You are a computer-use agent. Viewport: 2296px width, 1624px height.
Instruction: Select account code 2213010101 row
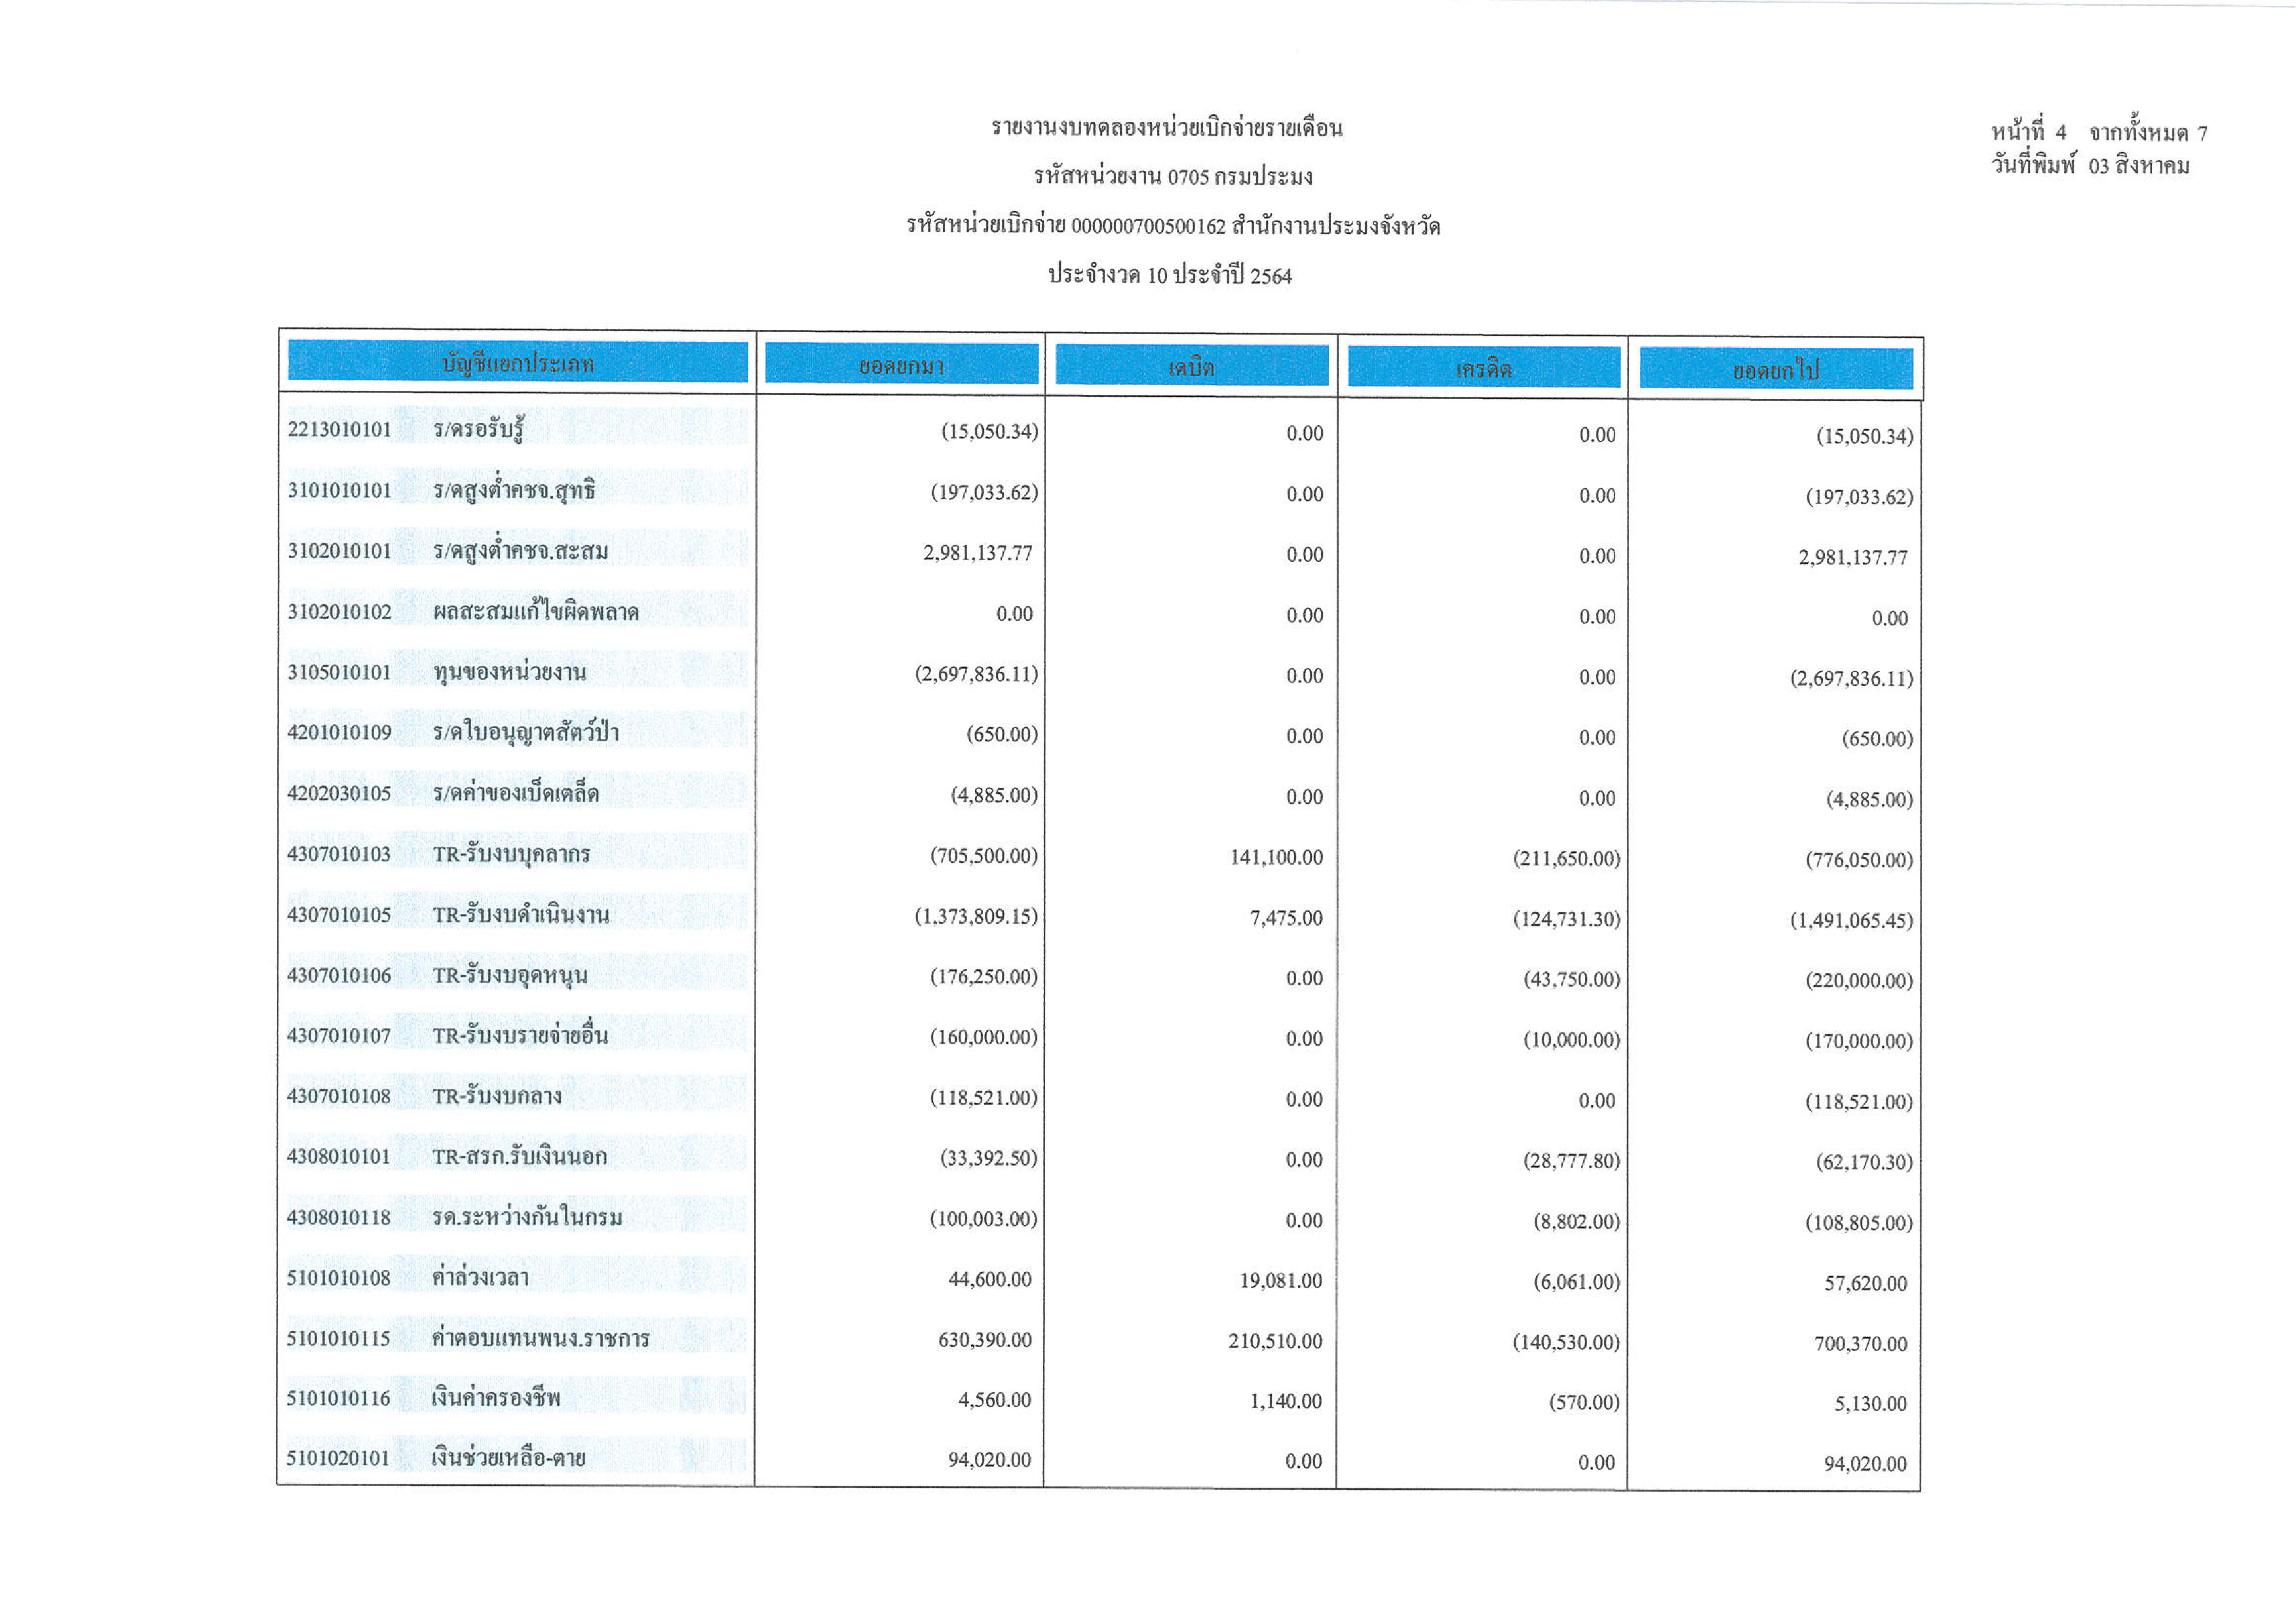point(339,430)
